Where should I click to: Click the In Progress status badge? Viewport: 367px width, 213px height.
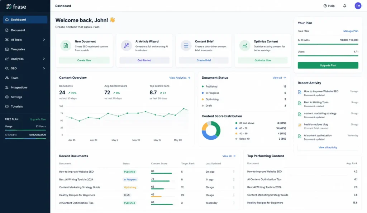click(x=130, y=179)
